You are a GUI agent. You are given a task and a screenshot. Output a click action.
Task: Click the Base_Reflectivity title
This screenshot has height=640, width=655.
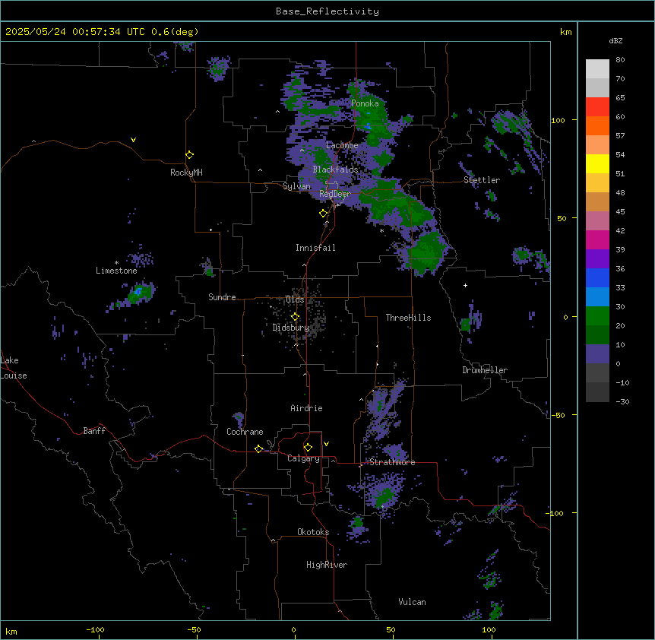coord(327,11)
